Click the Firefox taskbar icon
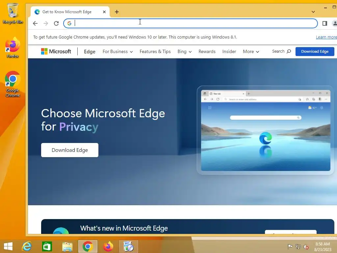Screen dimensions: 337x253 coord(108,246)
